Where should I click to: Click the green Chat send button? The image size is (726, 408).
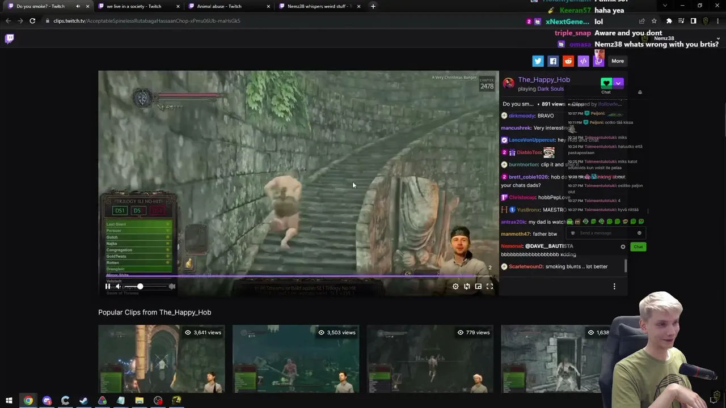tap(638, 246)
